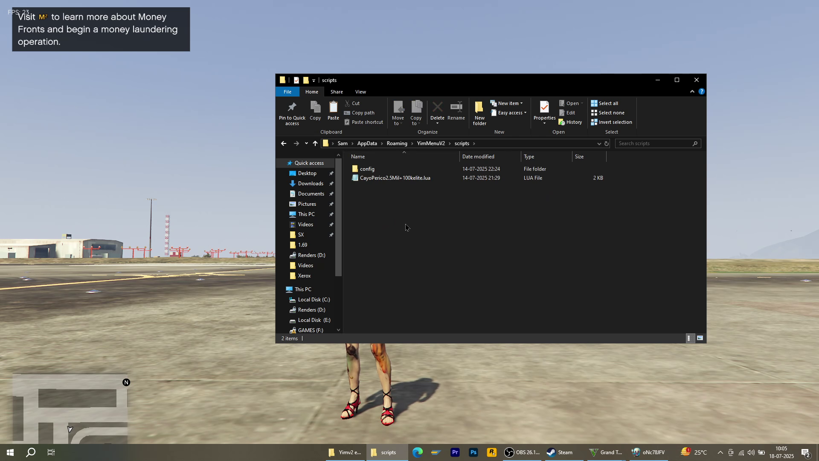This screenshot has height=461, width=819.
Task: Click the navigation pane vertical scrollbar
Action: tap(338, 218)
